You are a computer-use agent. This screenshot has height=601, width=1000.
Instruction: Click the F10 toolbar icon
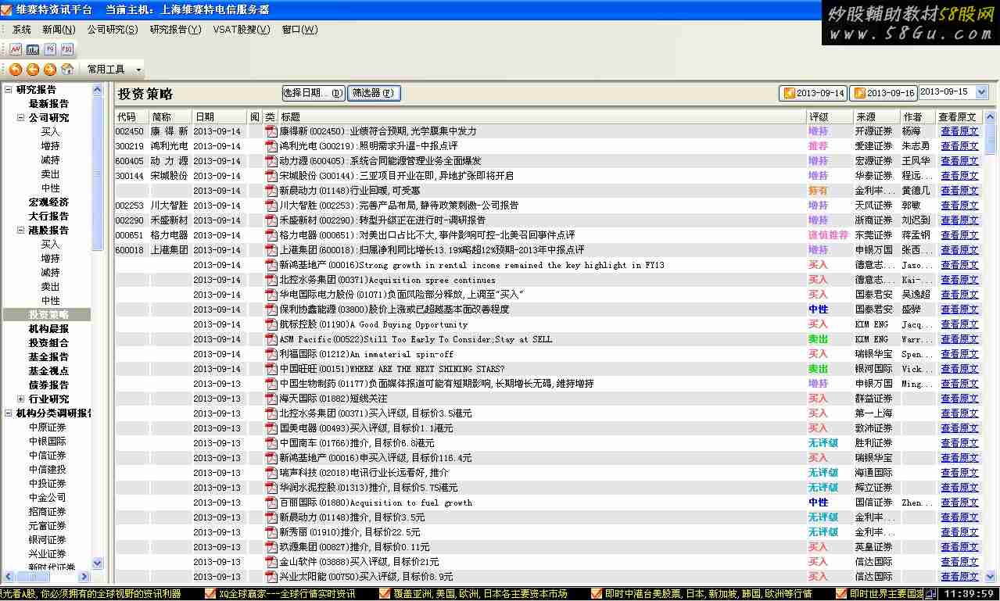pyautogui.click(x=67, y=49)
